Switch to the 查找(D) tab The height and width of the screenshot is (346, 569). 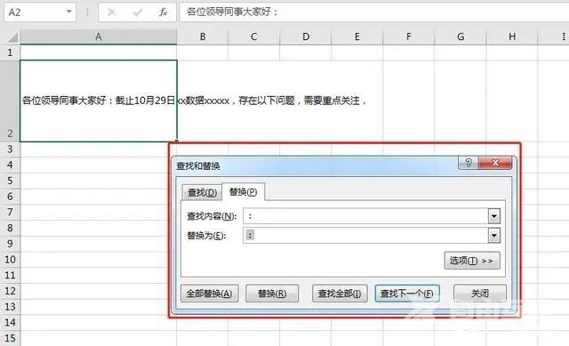point(202,192)
